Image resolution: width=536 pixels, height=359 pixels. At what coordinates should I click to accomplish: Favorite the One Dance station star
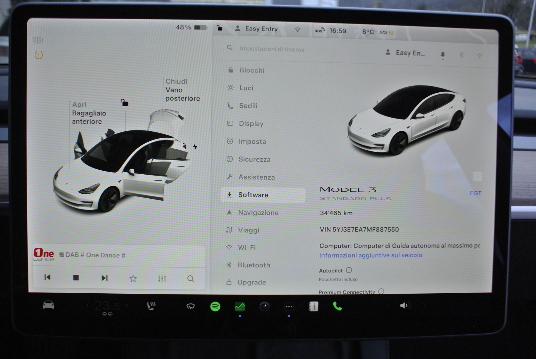pyautogui.click(x=133, y=278)
